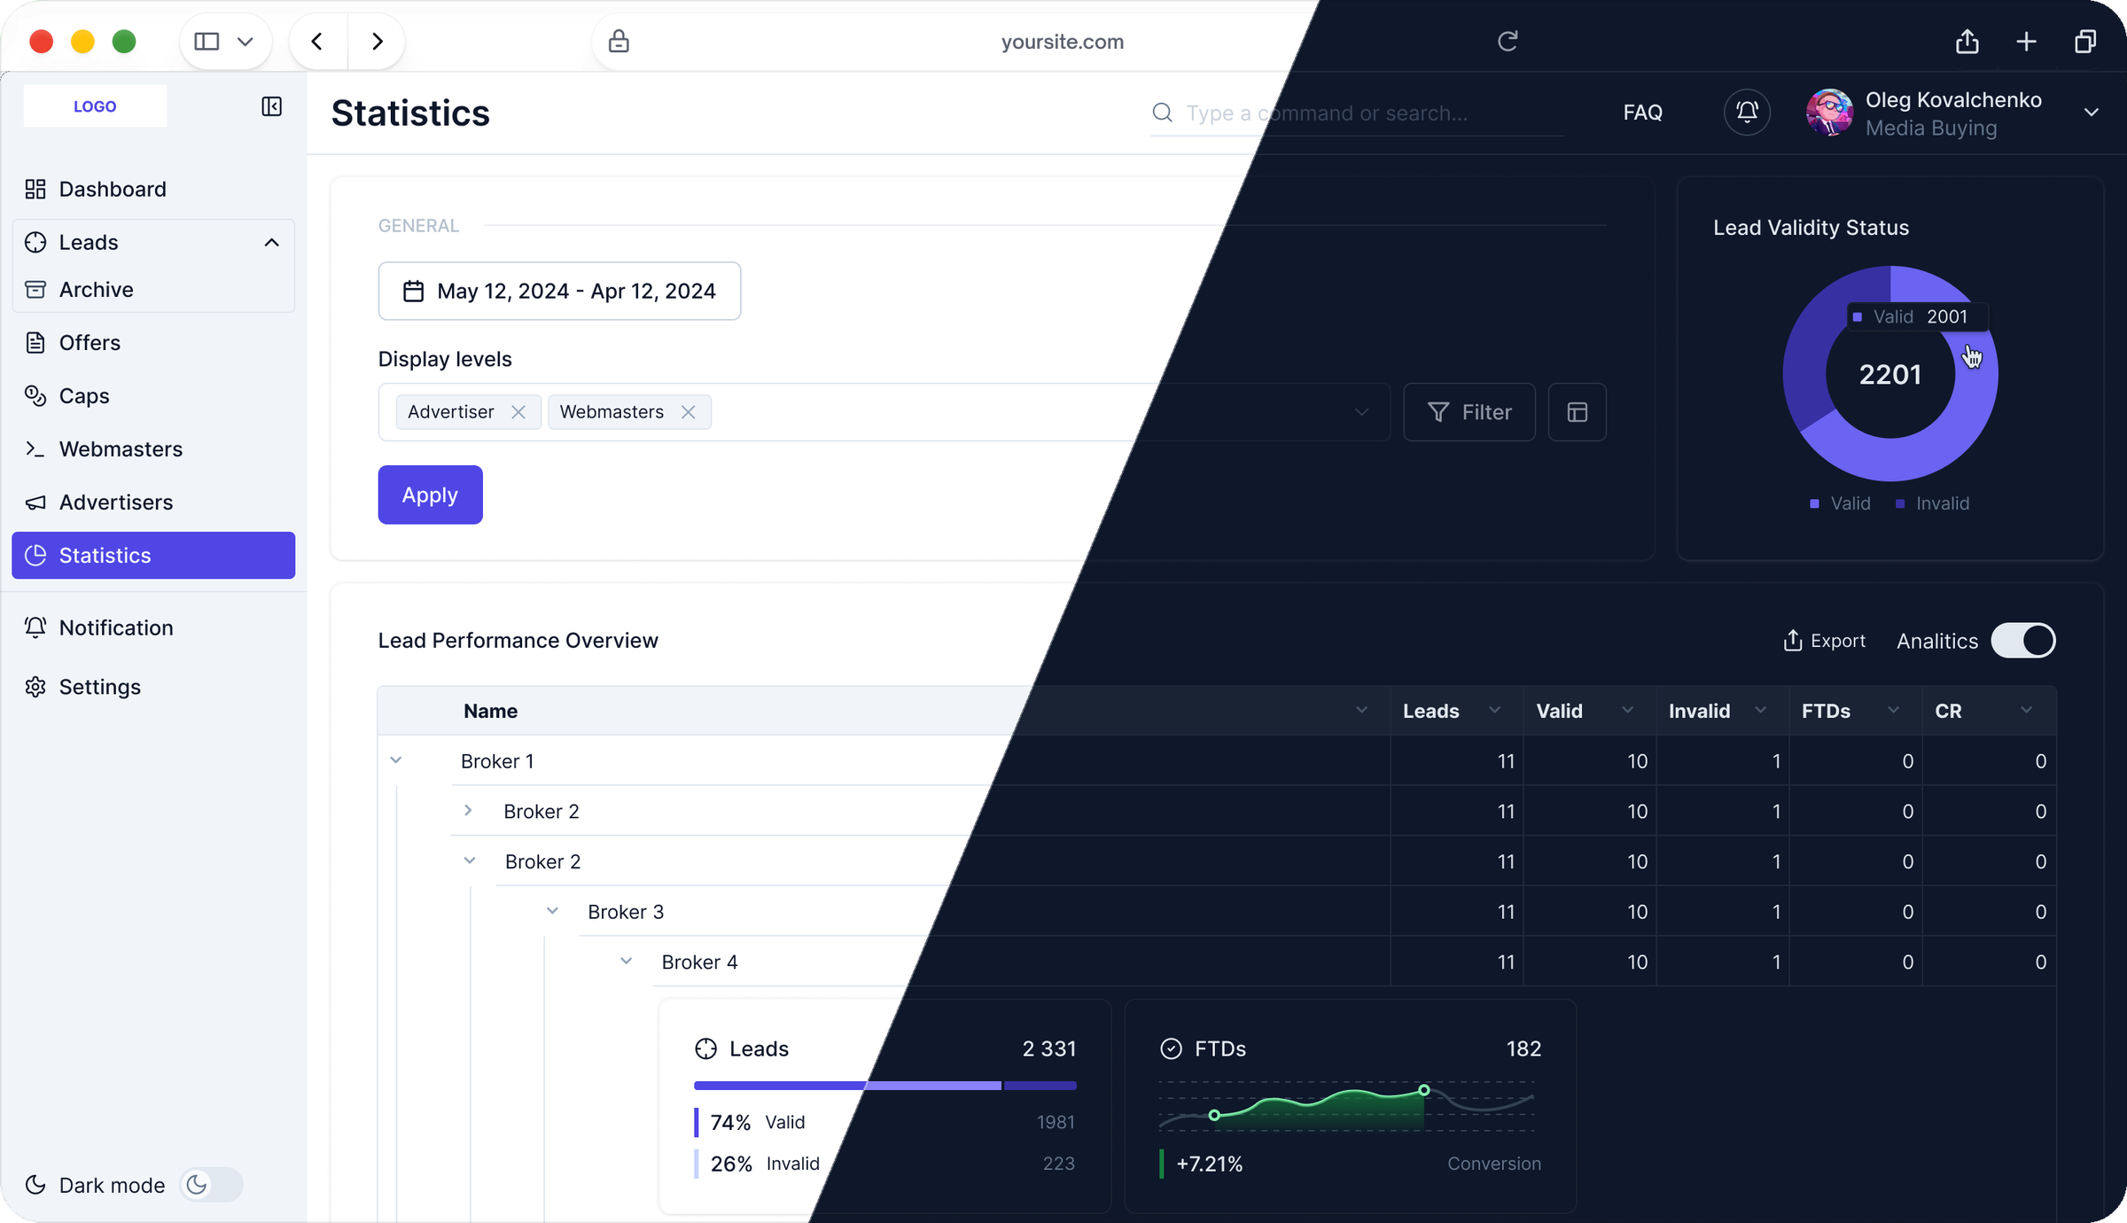The width and height of the screenshot is (2127, 1223).
Task: Click the Valid legend swatch
Action: pos(1814,503)
